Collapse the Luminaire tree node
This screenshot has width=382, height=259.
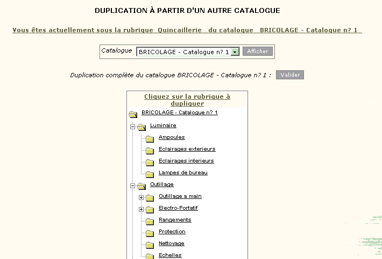coord(132,127)
